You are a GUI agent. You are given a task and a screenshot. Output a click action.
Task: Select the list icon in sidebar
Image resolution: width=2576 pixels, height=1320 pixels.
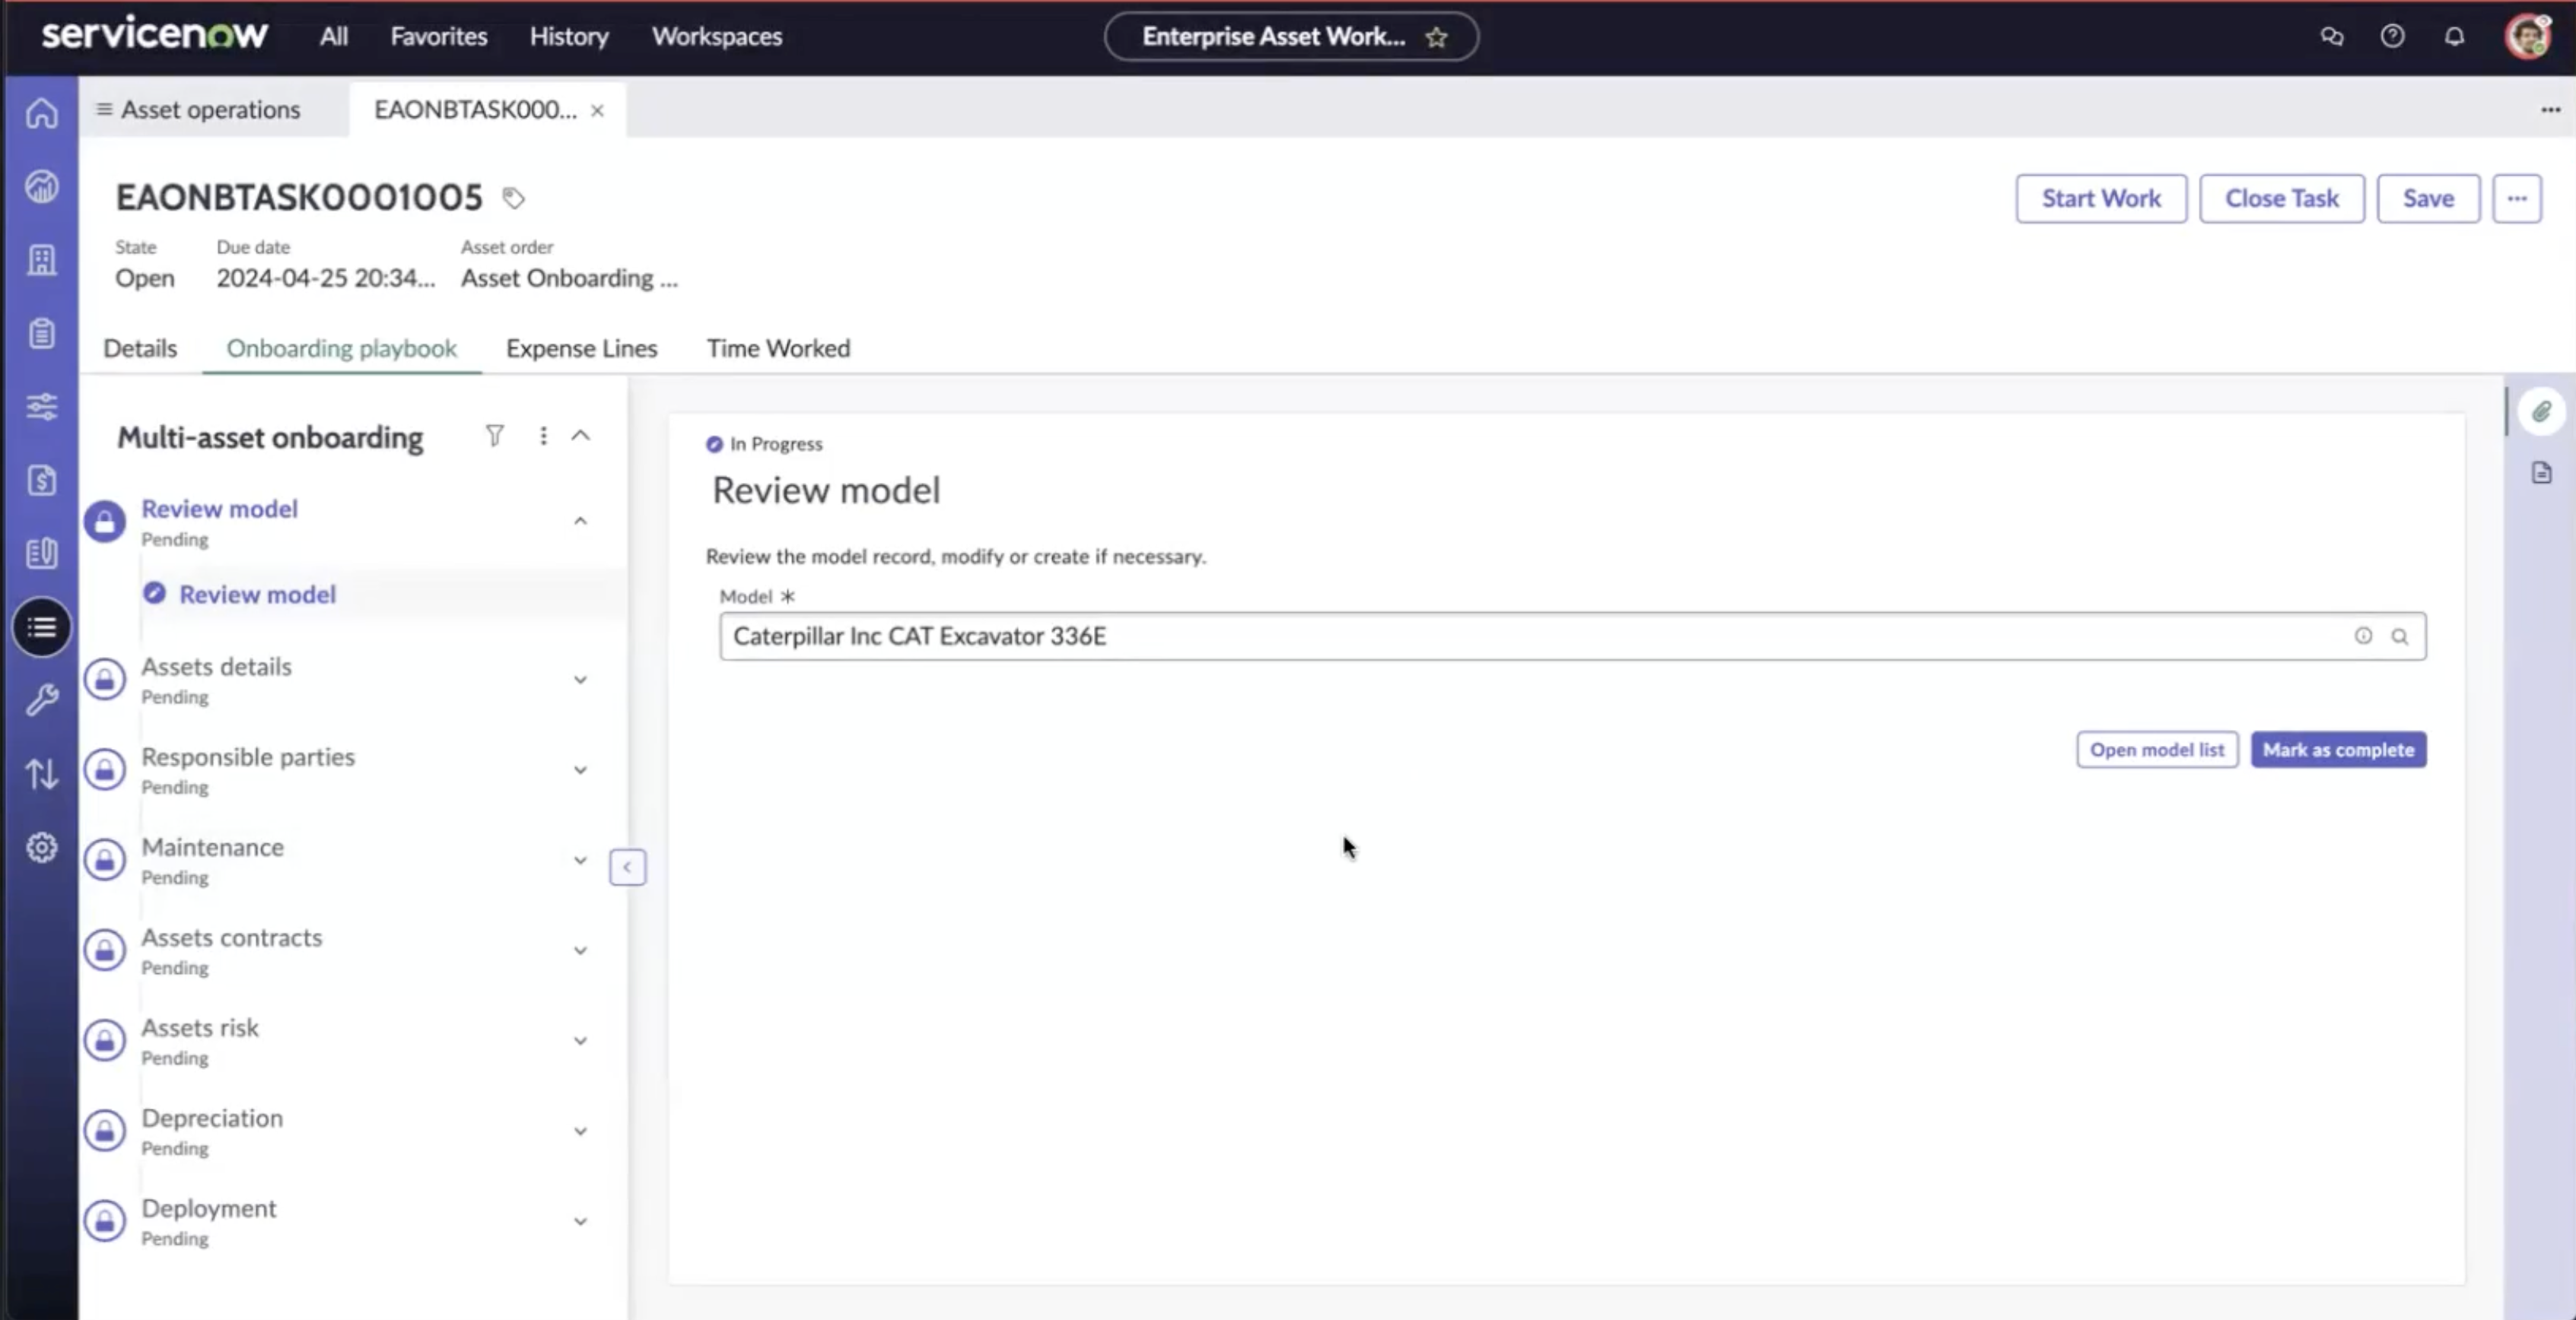pos(41,627)
